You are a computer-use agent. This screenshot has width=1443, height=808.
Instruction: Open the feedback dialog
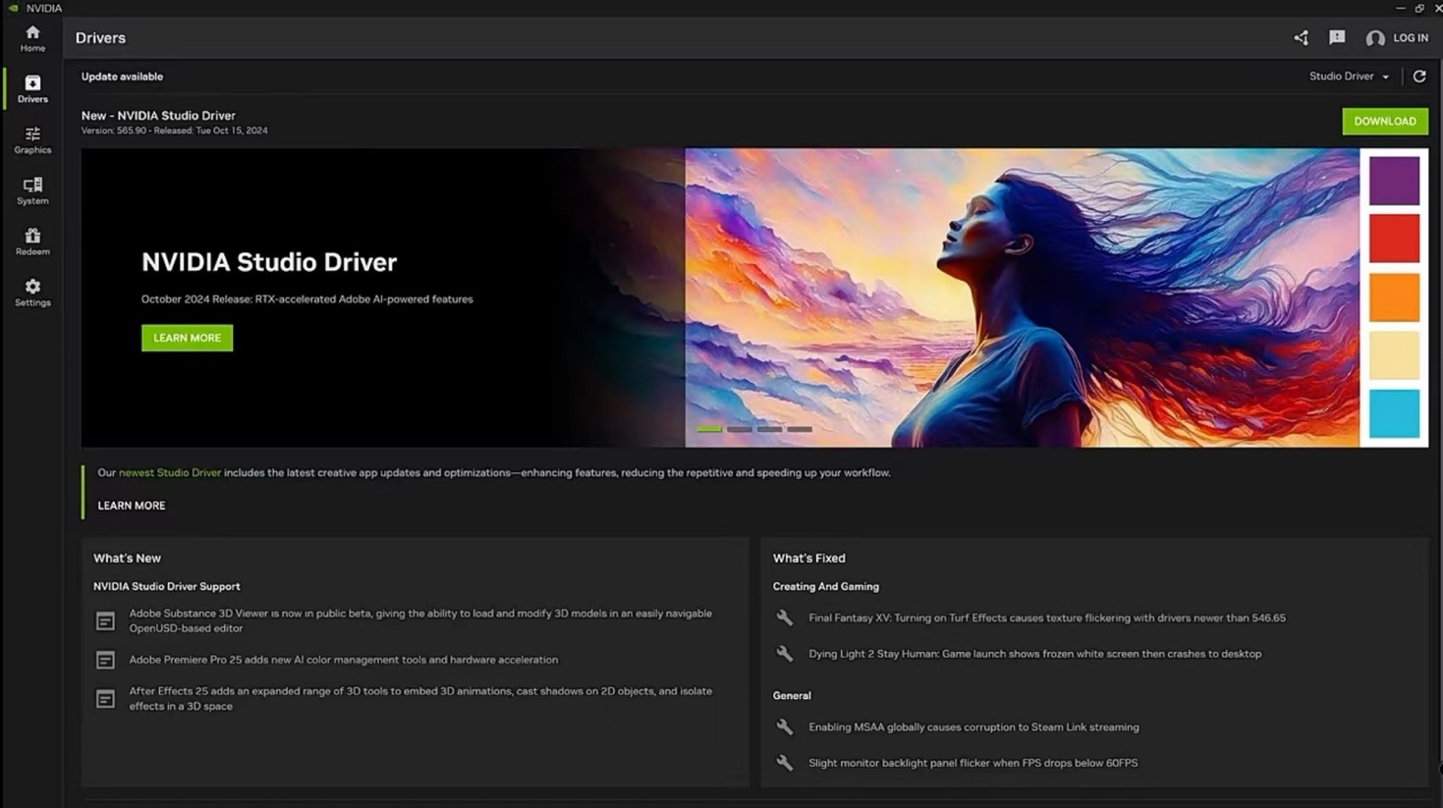(1336, 37)
